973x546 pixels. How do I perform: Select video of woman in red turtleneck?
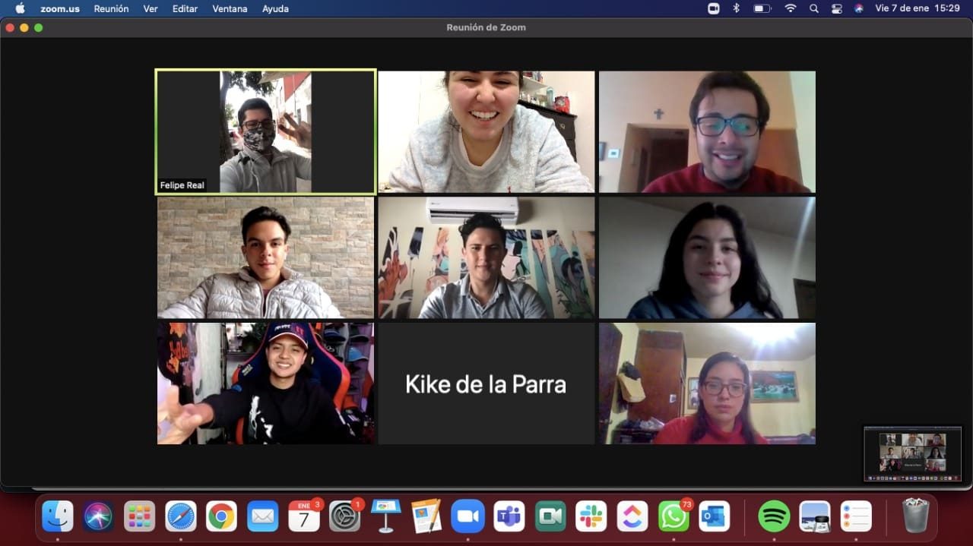tap(707, 383)
